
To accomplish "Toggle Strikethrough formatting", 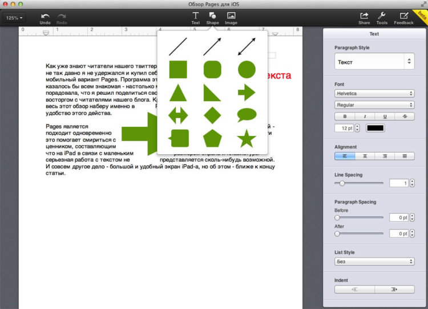I will 405,117.
